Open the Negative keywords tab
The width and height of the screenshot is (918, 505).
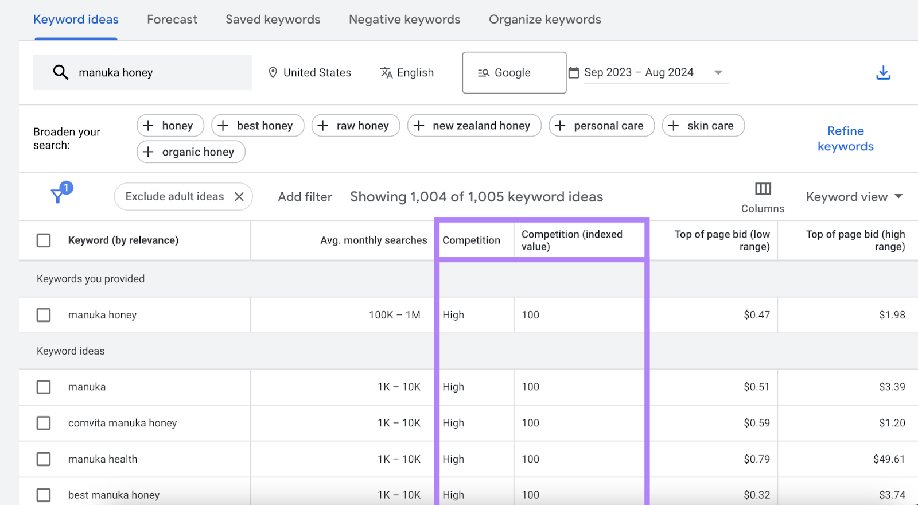(x=404, y=20)
